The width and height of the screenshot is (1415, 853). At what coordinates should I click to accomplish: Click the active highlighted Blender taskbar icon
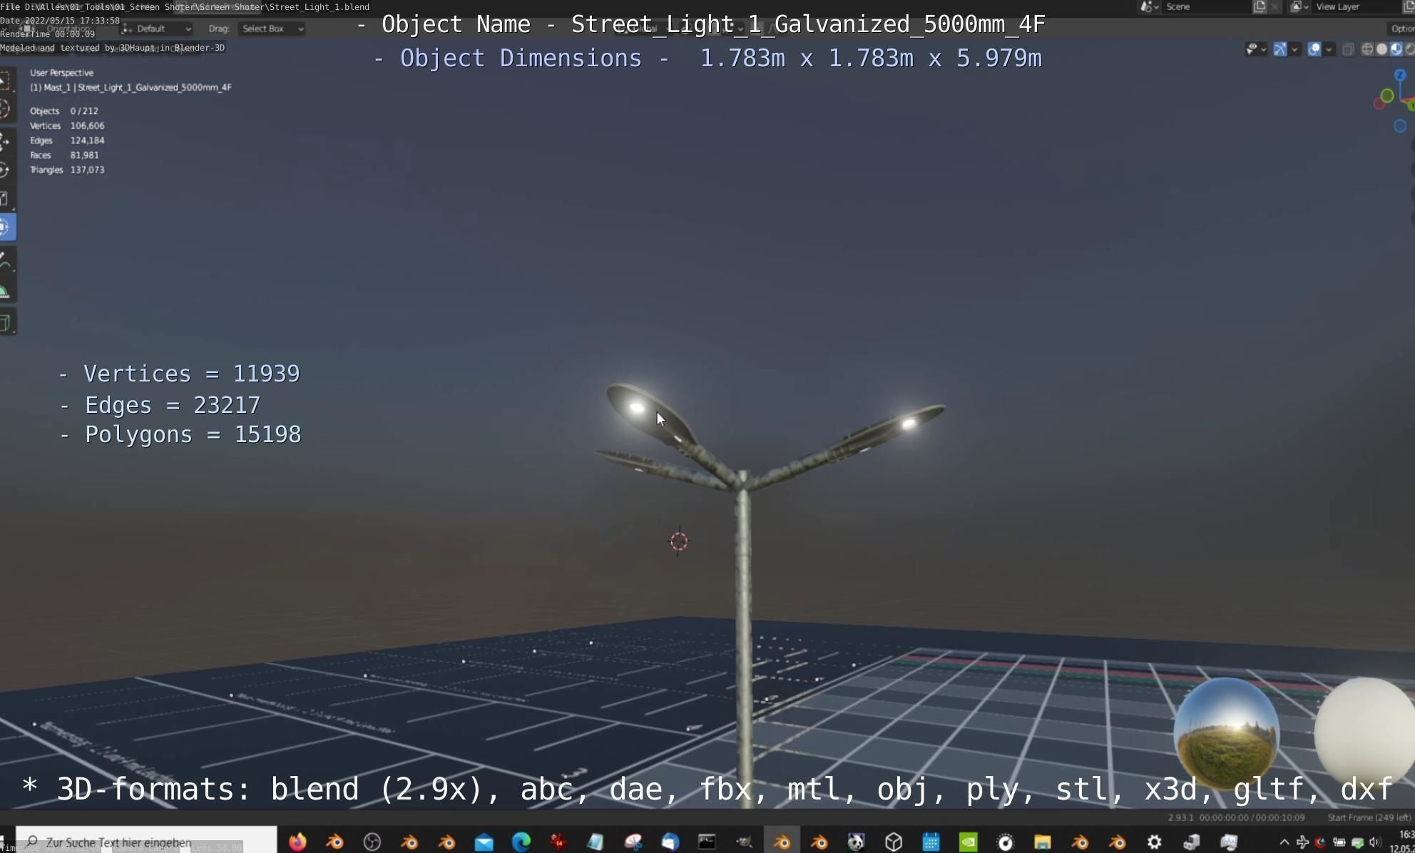(x=782, y=842)
